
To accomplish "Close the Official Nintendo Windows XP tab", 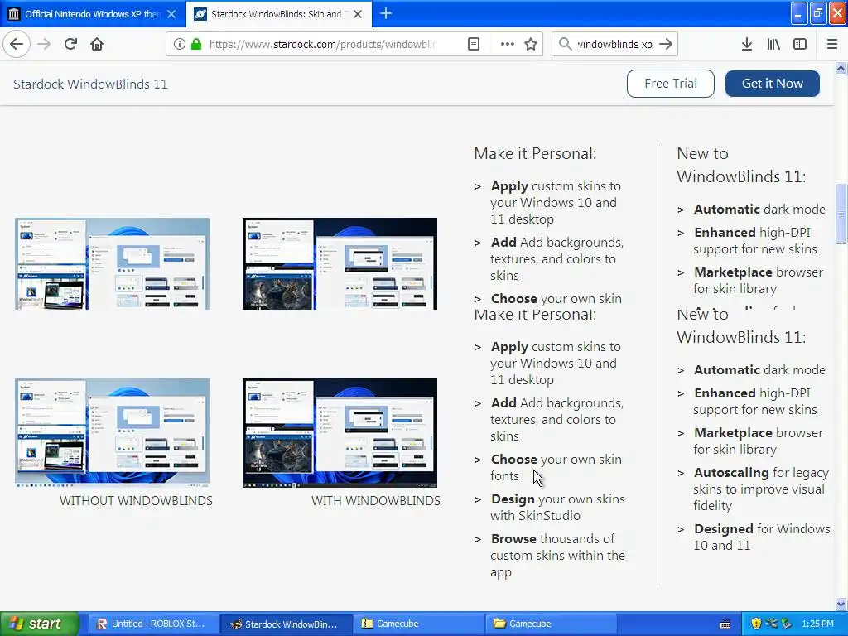I will click(171, 14).
